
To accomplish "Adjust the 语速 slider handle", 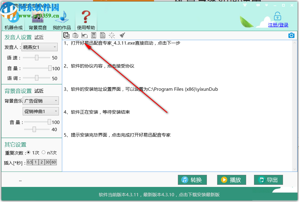I will (37, 58).
